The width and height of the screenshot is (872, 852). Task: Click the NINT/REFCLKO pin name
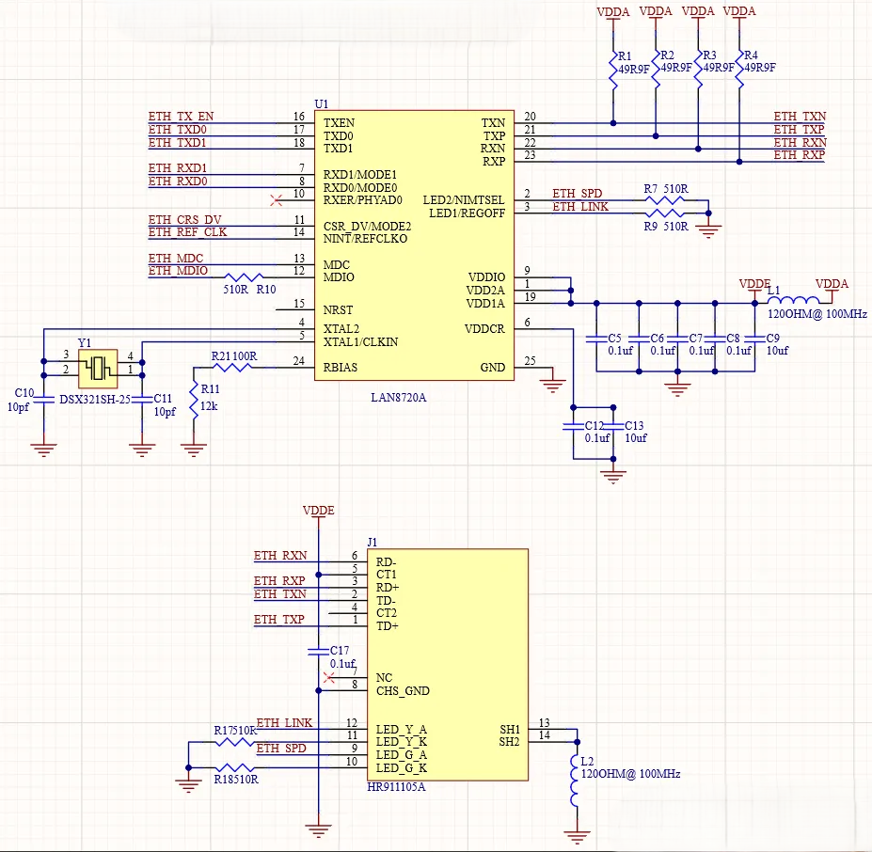pyautogui.click(x=365, y=239)
